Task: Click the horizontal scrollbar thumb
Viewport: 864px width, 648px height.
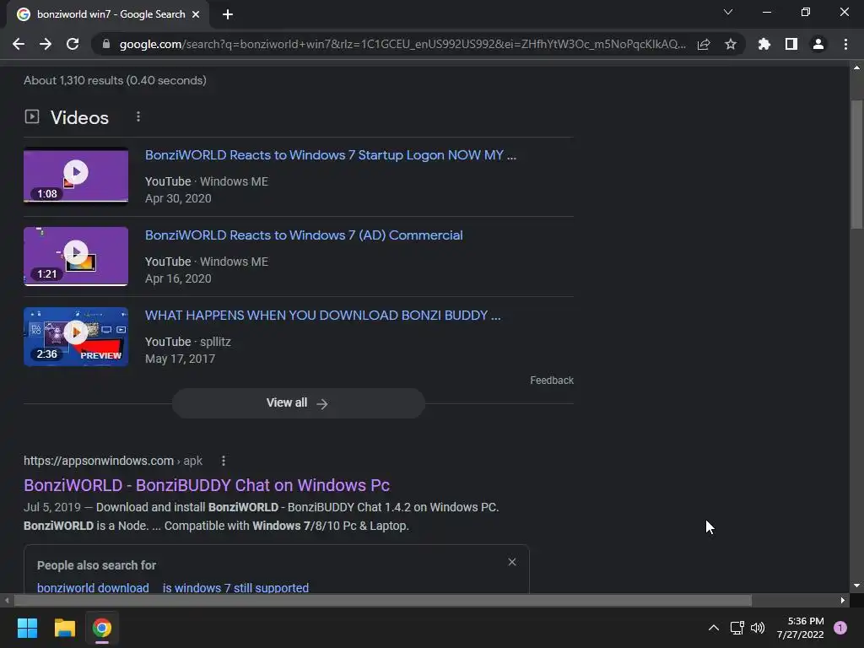Action: pyautogui.click(x=383, y=600)
